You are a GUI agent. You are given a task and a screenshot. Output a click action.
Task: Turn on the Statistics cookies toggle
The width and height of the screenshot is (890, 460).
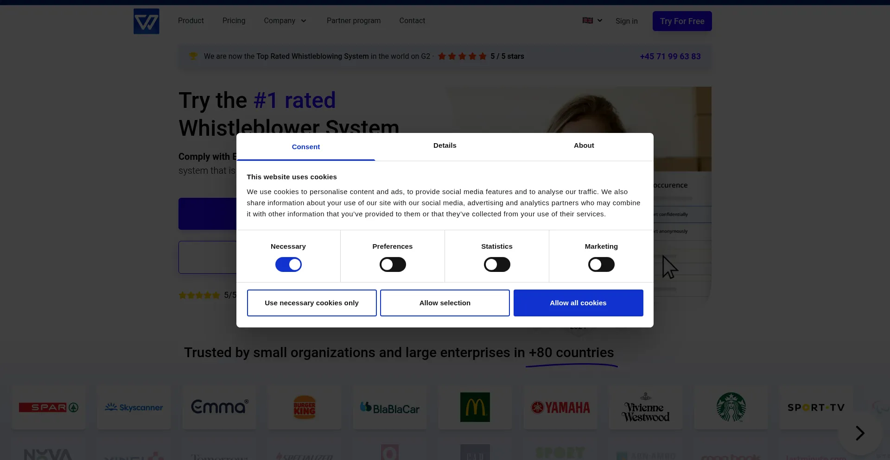pyautogui.click(x=496, y=264)
